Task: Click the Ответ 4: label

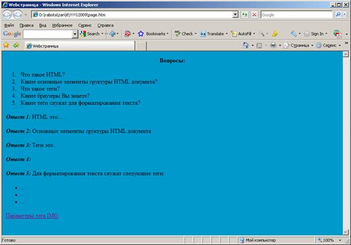Action: (19, 159)
